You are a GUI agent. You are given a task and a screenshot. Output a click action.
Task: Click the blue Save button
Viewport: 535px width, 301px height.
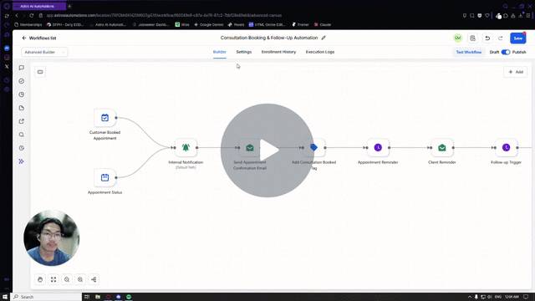point(517,38)
